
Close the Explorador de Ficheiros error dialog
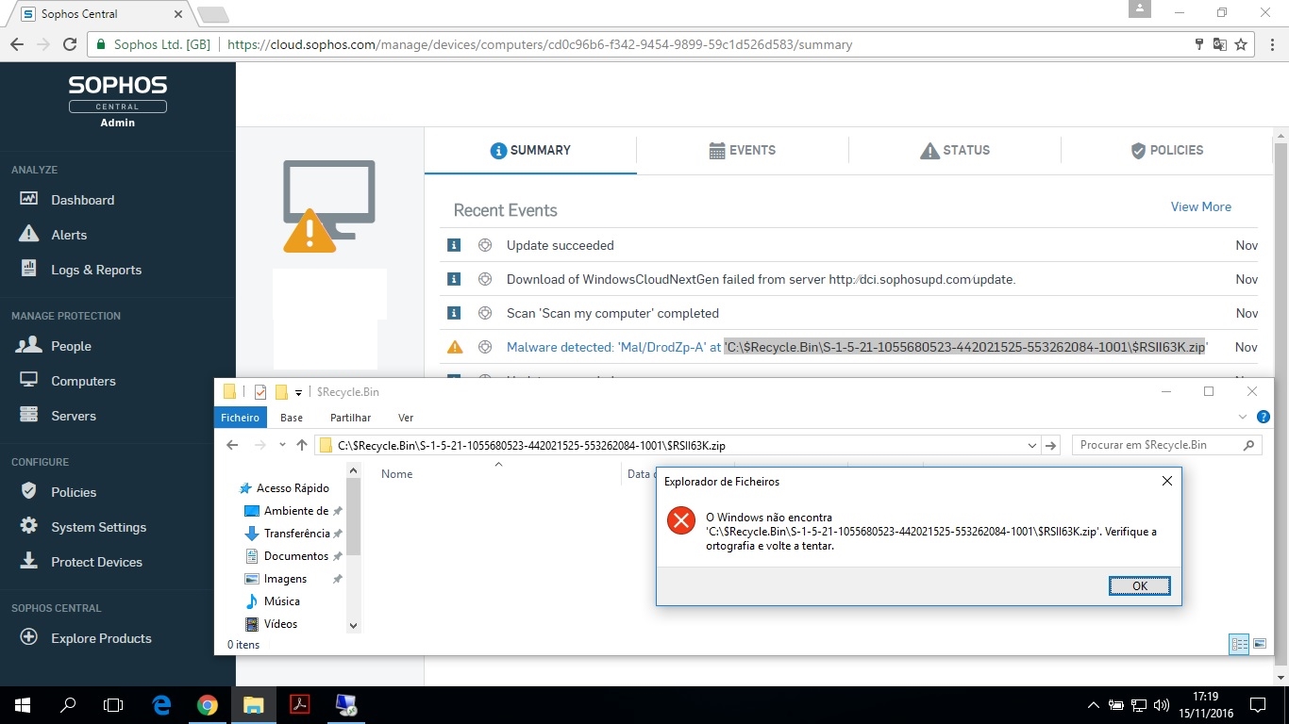click(1166, 481)
